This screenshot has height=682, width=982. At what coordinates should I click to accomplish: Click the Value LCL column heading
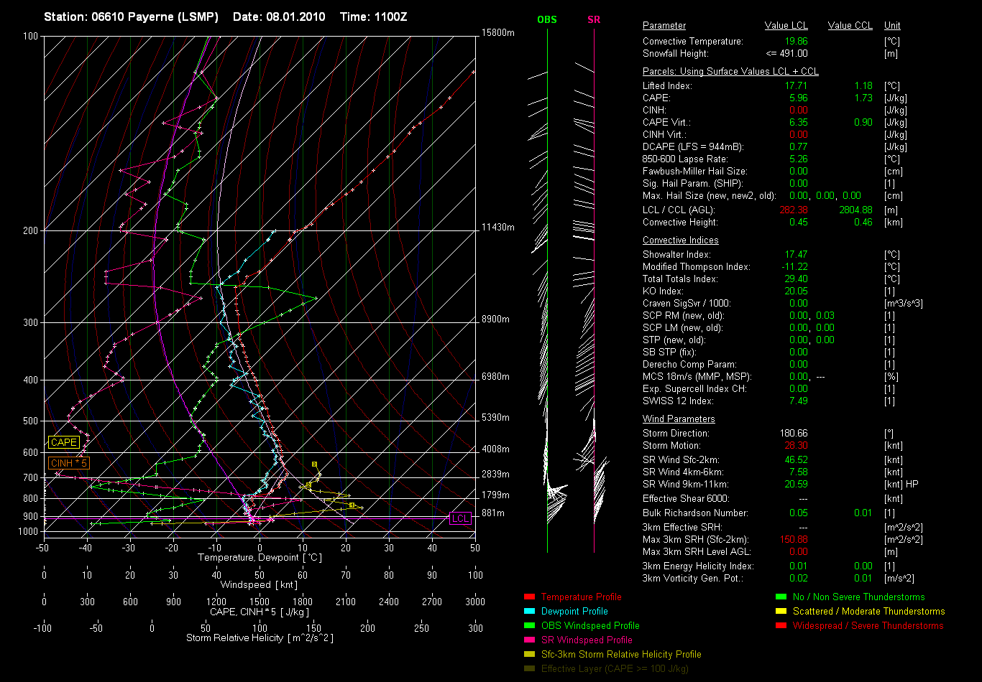pos(786,26)
